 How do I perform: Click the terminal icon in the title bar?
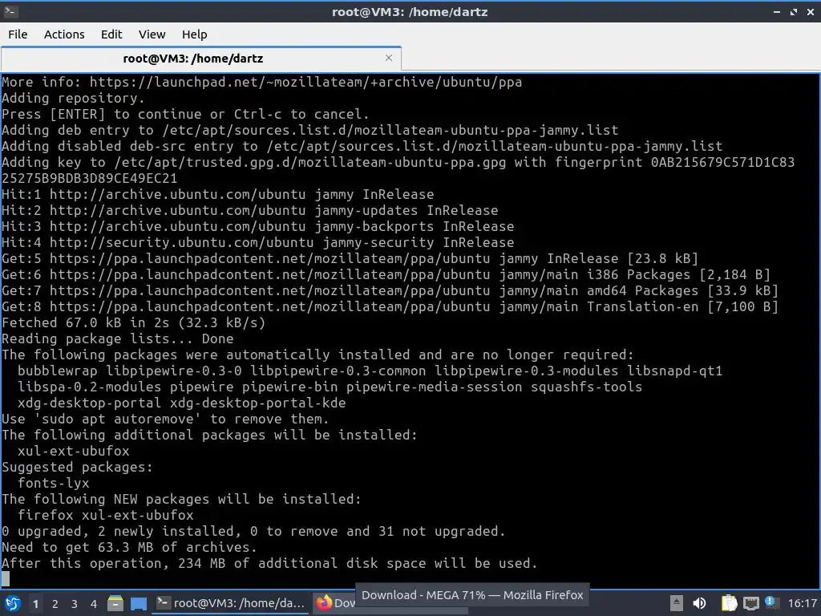(10, 11)
